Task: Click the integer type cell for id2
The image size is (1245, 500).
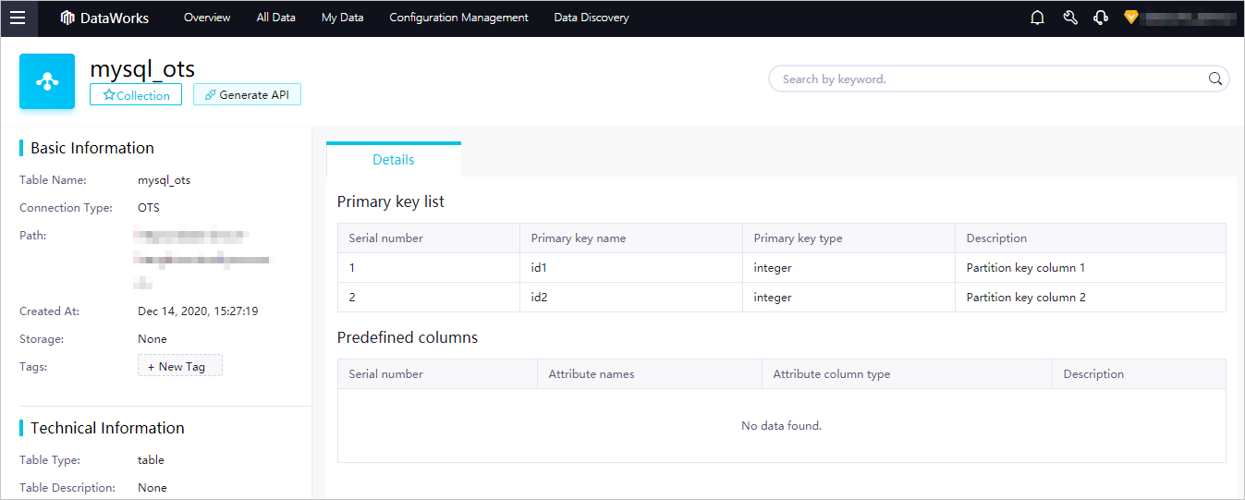Action: 849,298
